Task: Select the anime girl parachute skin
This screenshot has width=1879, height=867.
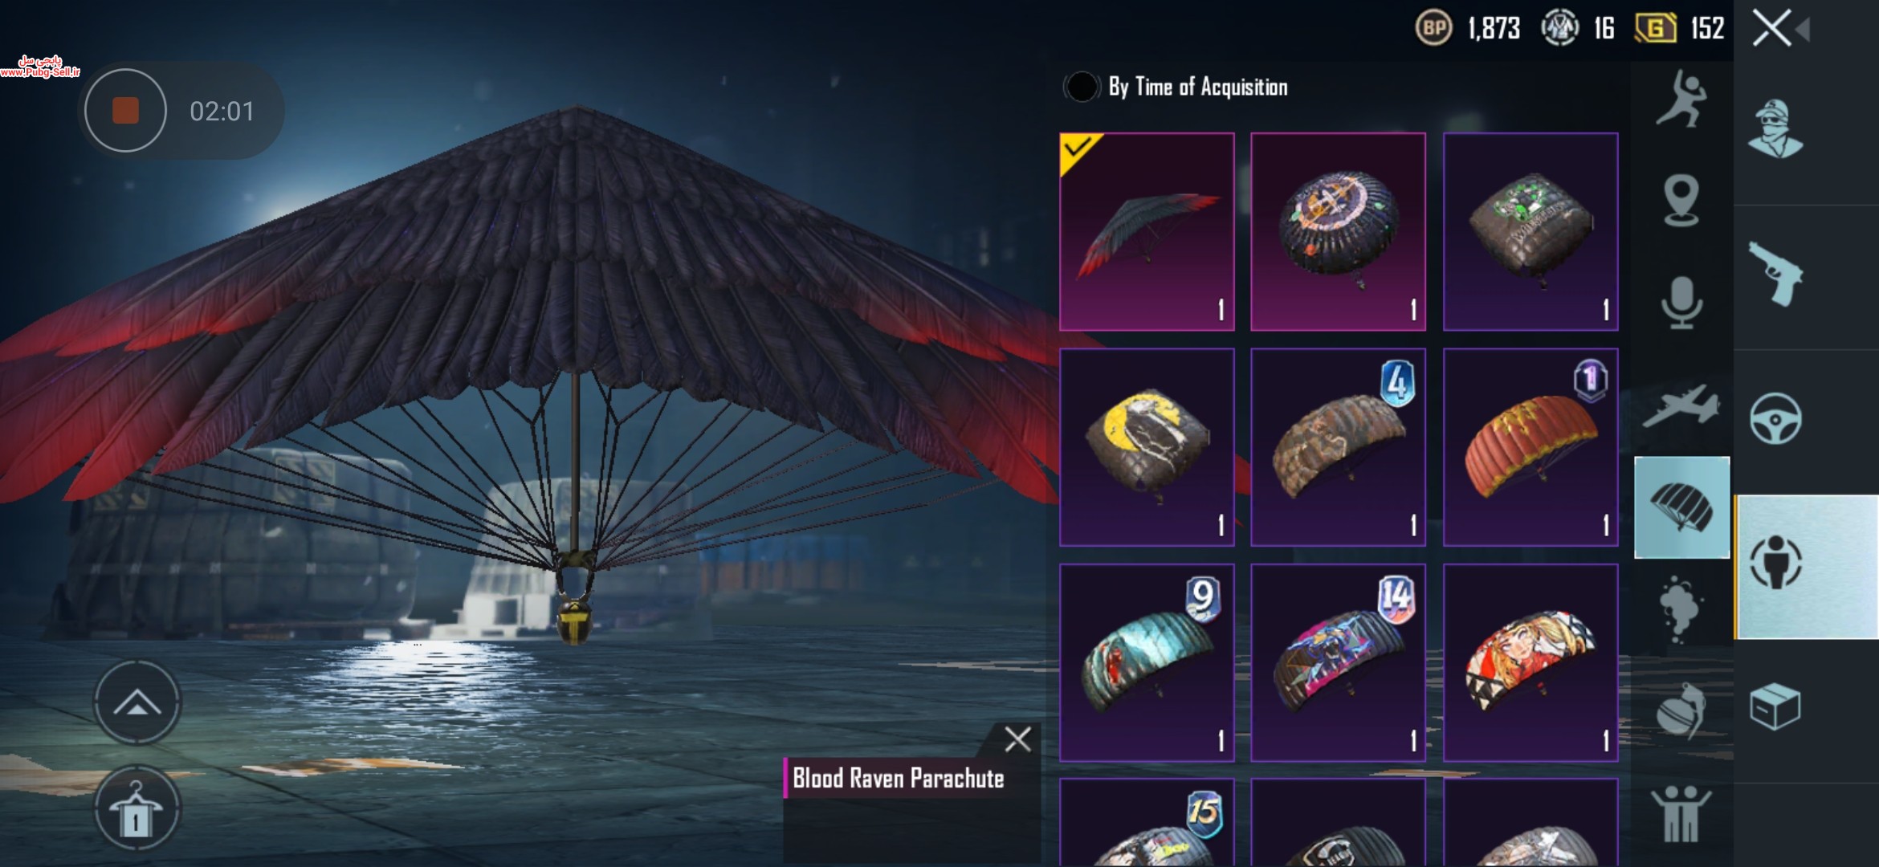Action: coord(1531,662)
